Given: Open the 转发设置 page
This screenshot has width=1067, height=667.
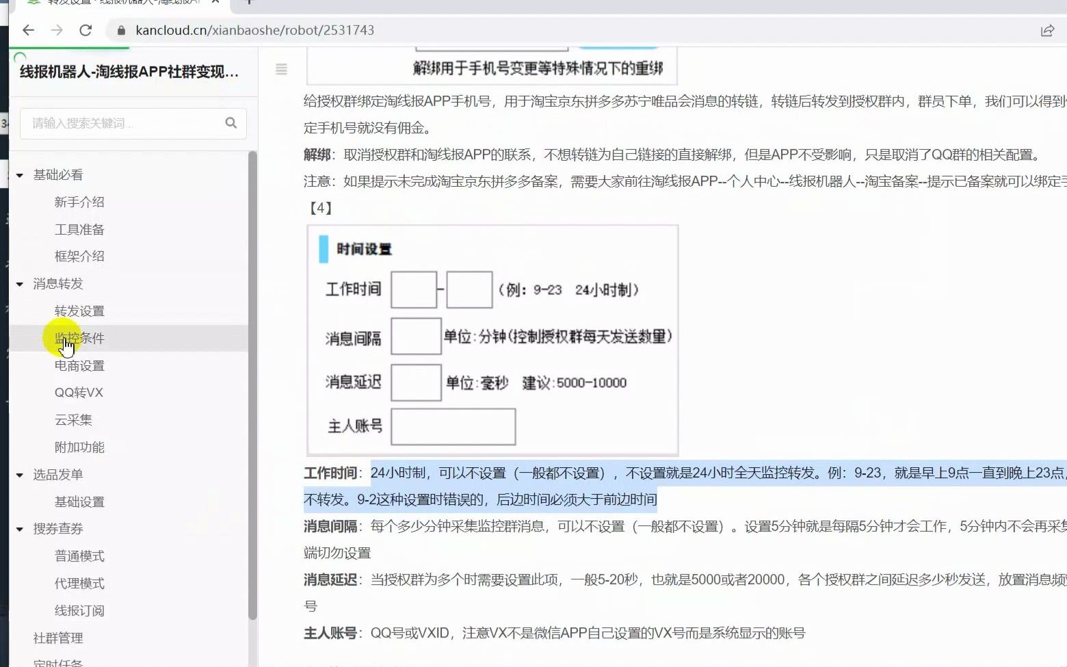Looking at the screenshot, I should pos(79,311).
